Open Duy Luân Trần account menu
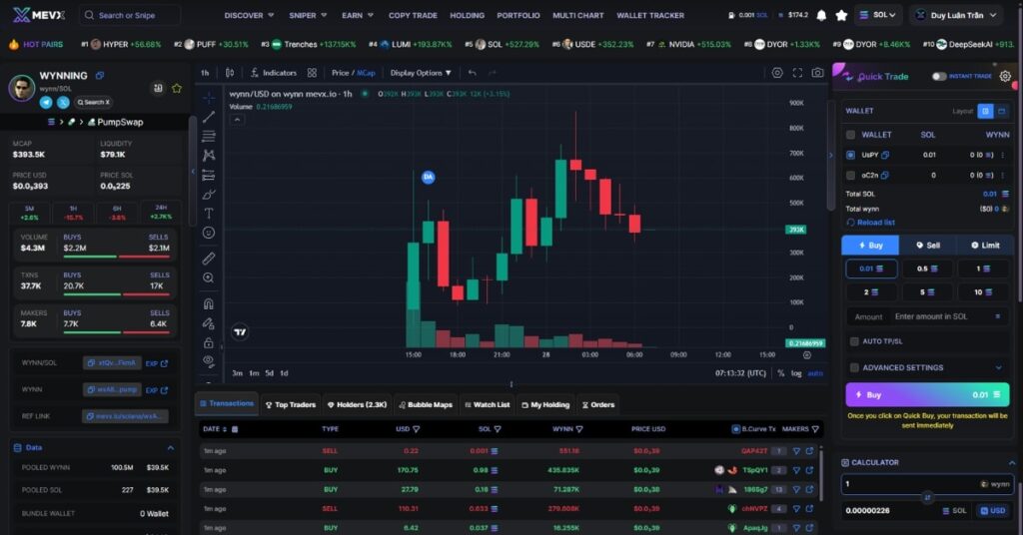This screenshot has height=535, width=1023. [x=956, y=15]
